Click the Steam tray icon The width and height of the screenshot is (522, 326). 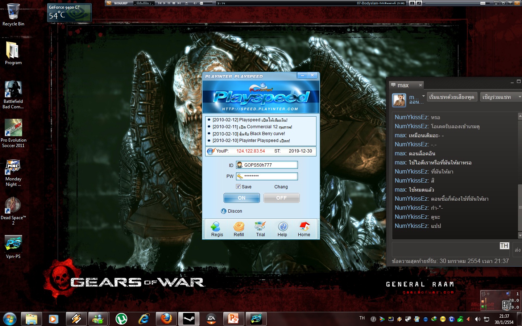click(408, 319)
